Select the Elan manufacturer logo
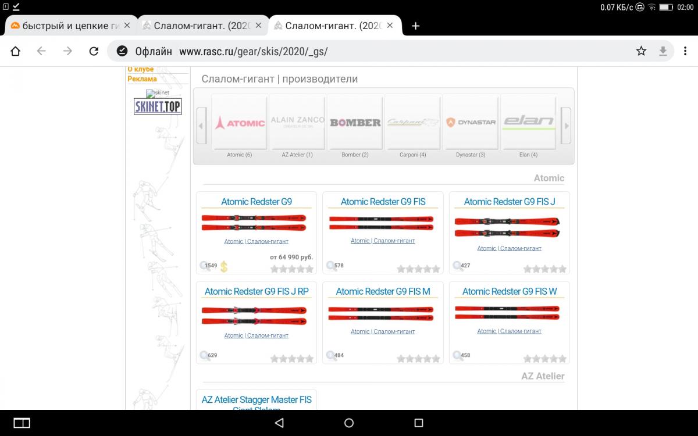Image resolution: width=698 pixels, height=436 pixels. click(x=528, y=122)
